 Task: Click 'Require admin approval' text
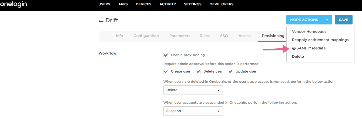[x=211, y=64]
